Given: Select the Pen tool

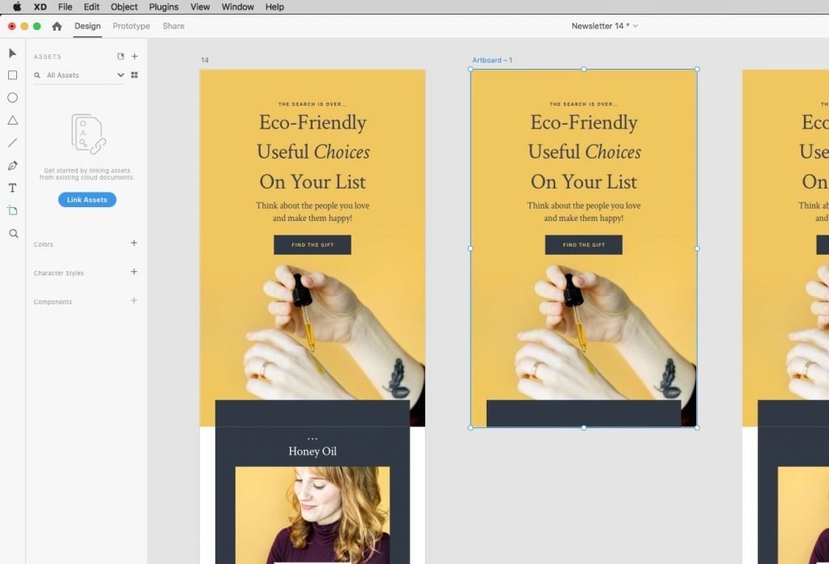Looking at the screenshot, I should [x=12, y=166].
